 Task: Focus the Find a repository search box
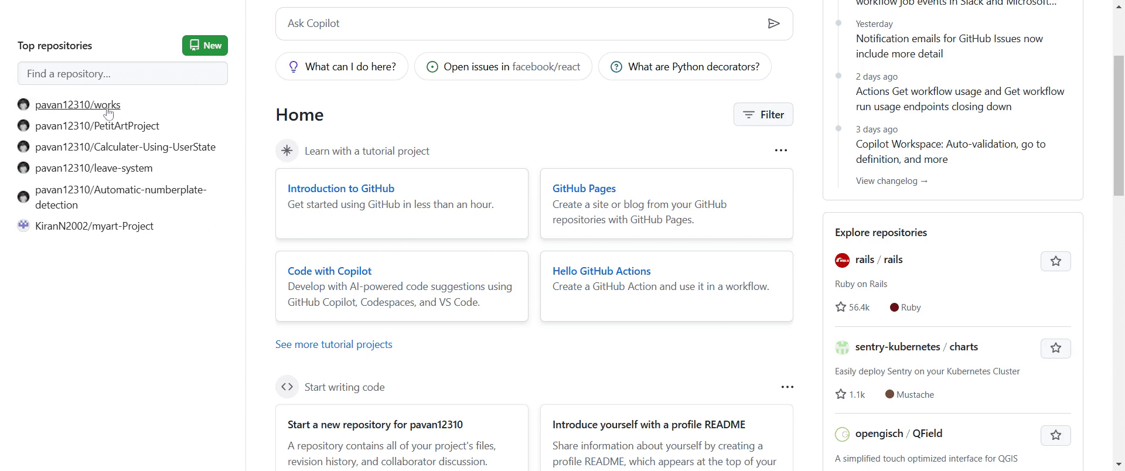coord(122,74)
